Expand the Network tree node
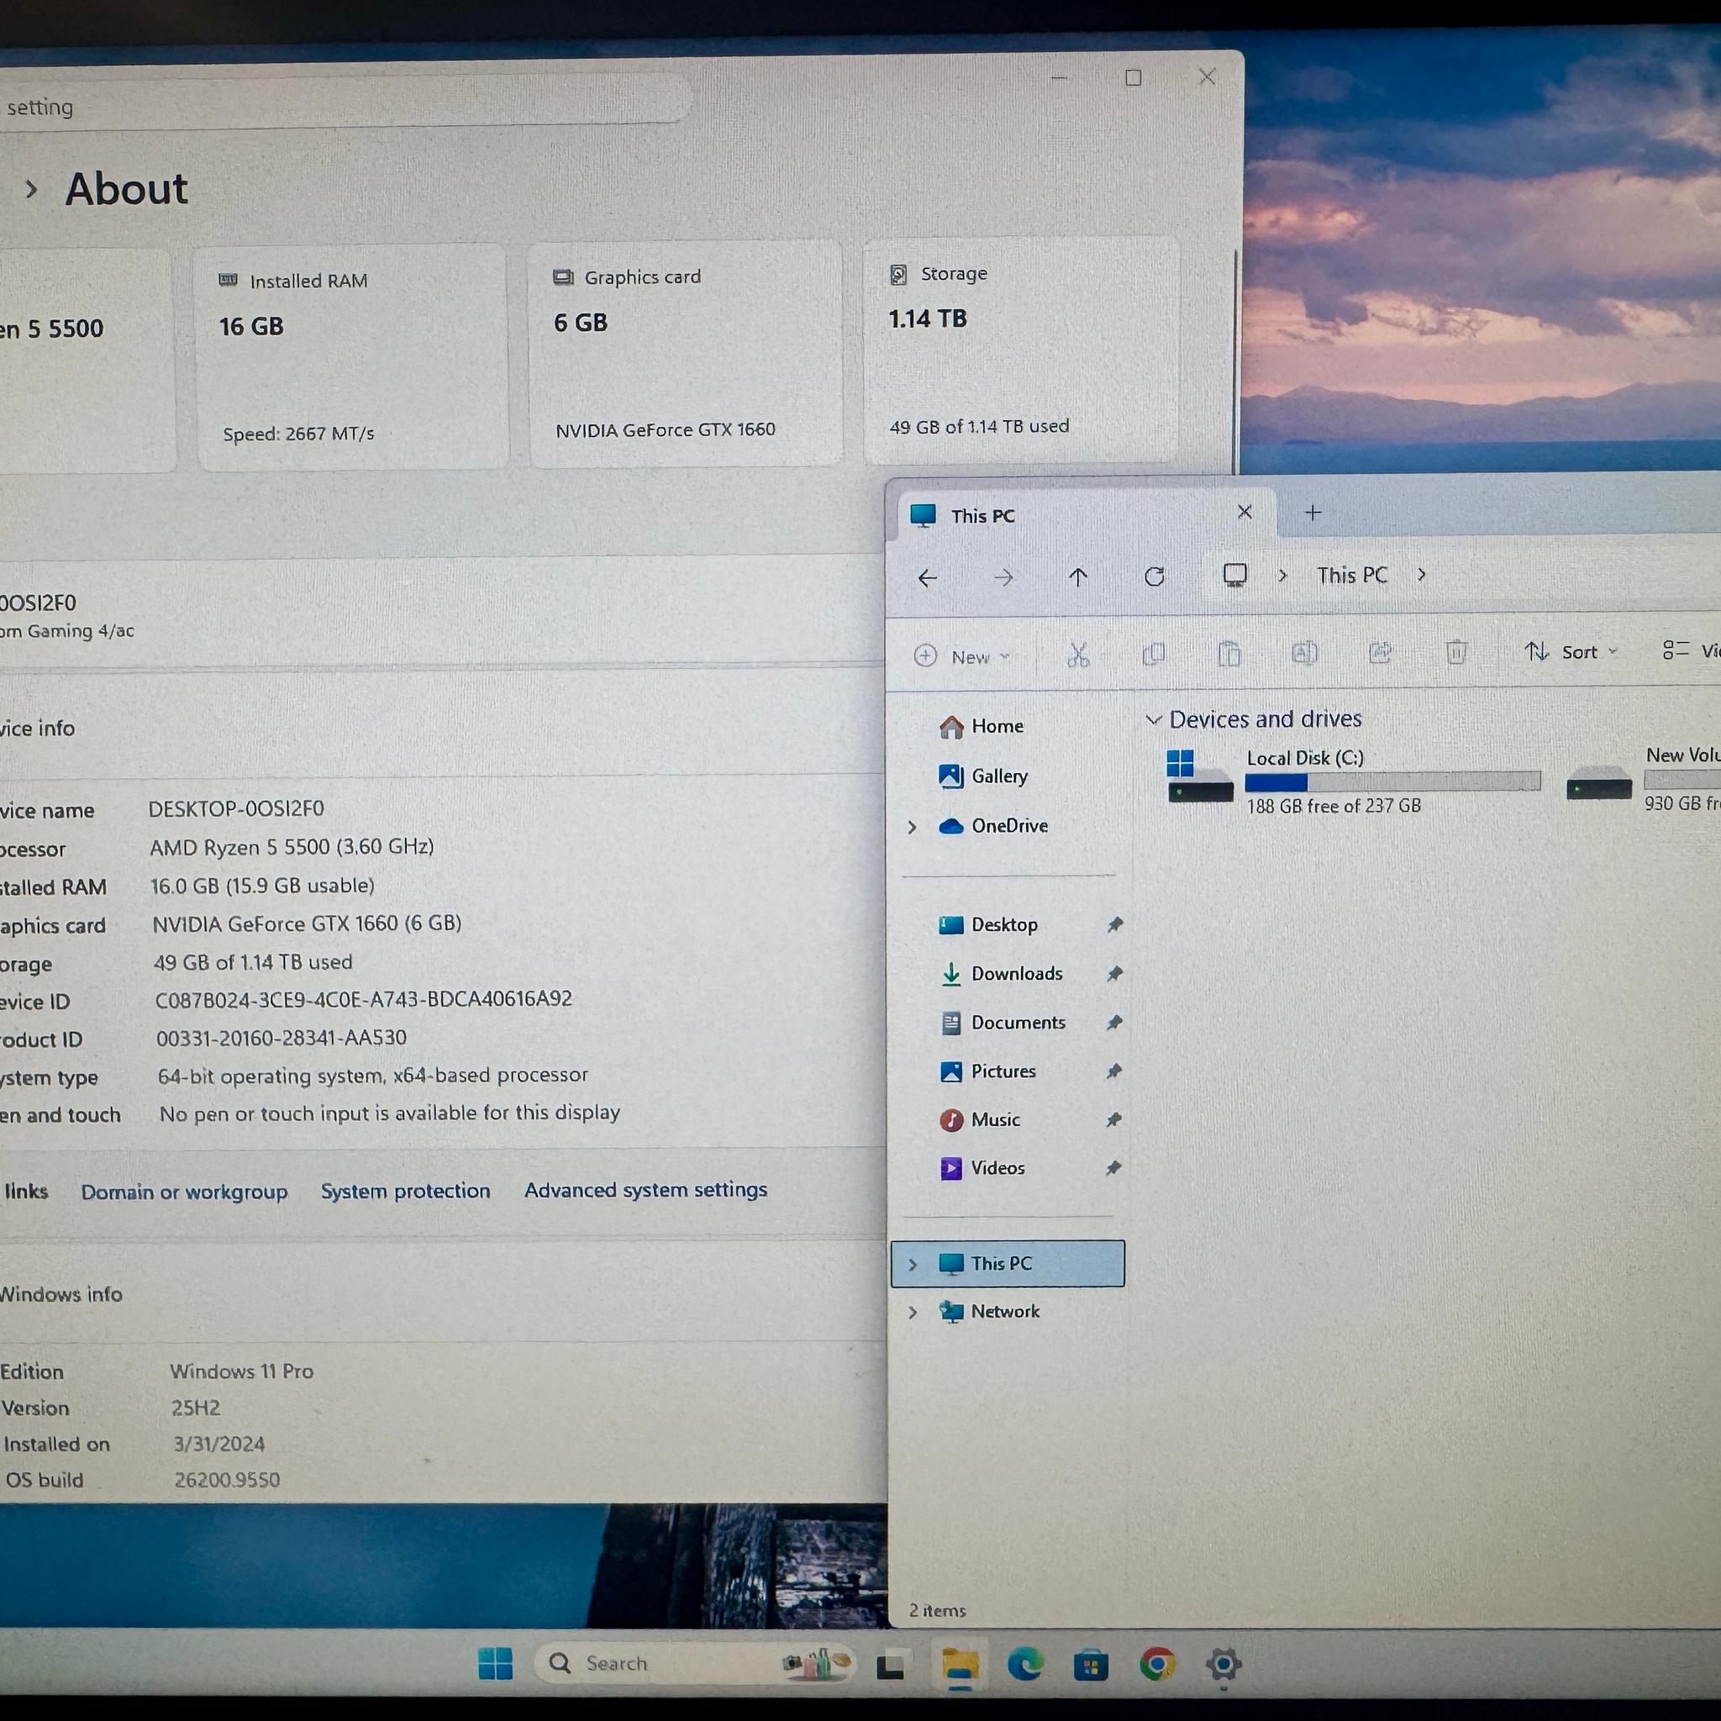This screenshot has height=1721, width=1721. 913,1312
